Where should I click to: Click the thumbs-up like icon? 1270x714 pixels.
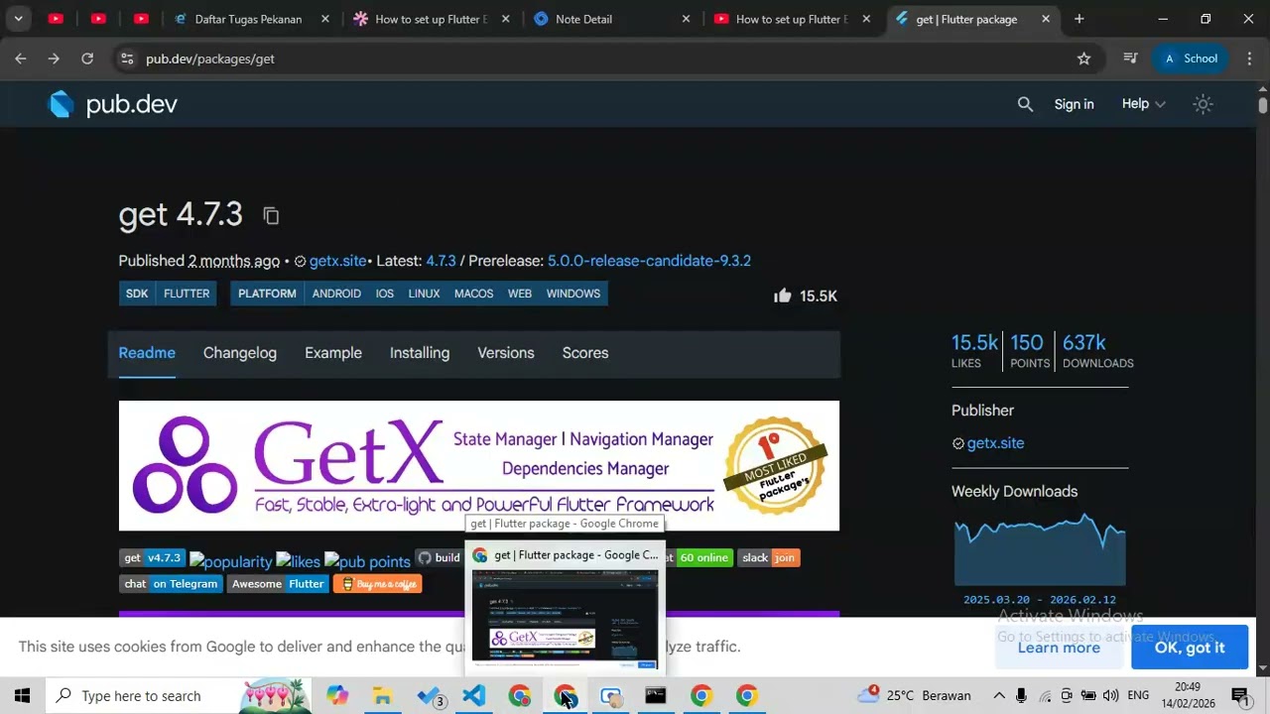tap(783, 295)
